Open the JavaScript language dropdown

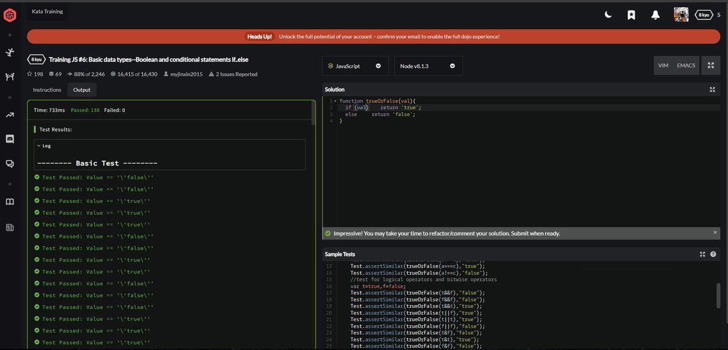[x=355, y=66]
